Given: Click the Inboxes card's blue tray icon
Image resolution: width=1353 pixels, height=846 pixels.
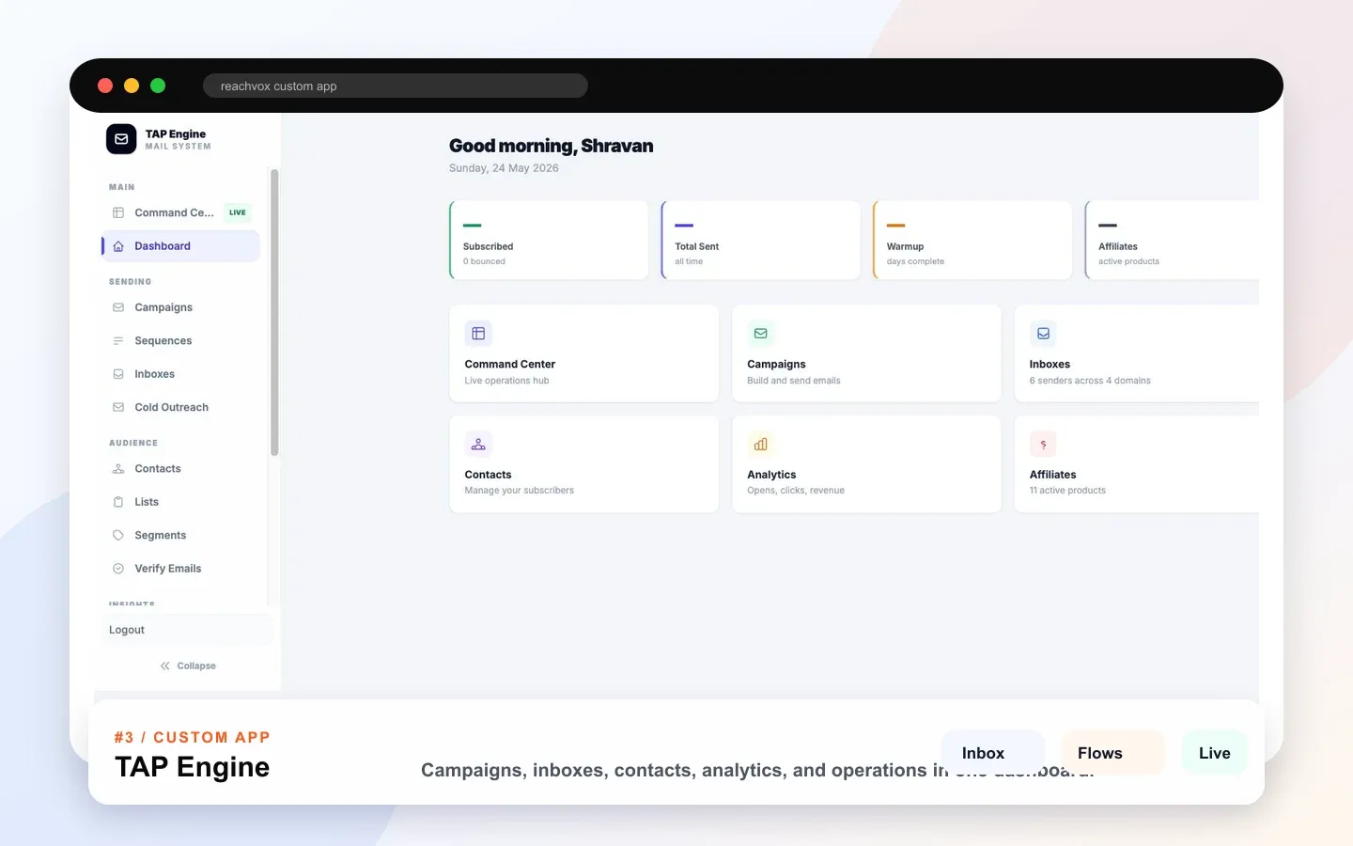Looking at the screenshot, I should tap(1043, 334).
